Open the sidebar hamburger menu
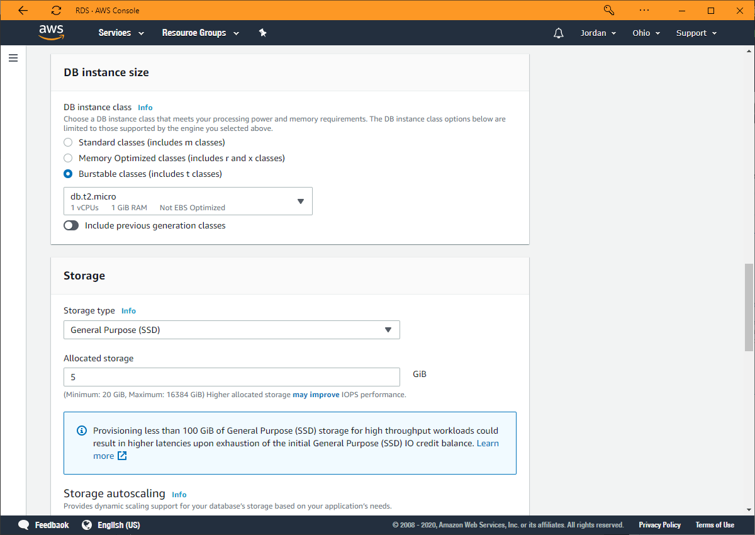This screenshot has width=755, height=535. pyautogui.click(x=13, y=57)
